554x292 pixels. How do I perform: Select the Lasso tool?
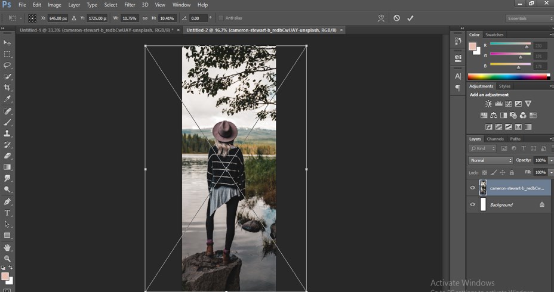7,65
